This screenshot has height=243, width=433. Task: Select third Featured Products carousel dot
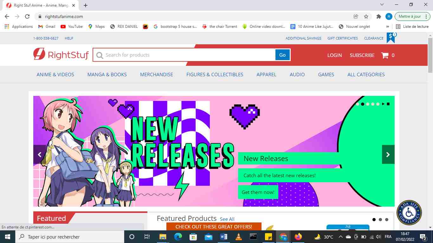(387, 220)
